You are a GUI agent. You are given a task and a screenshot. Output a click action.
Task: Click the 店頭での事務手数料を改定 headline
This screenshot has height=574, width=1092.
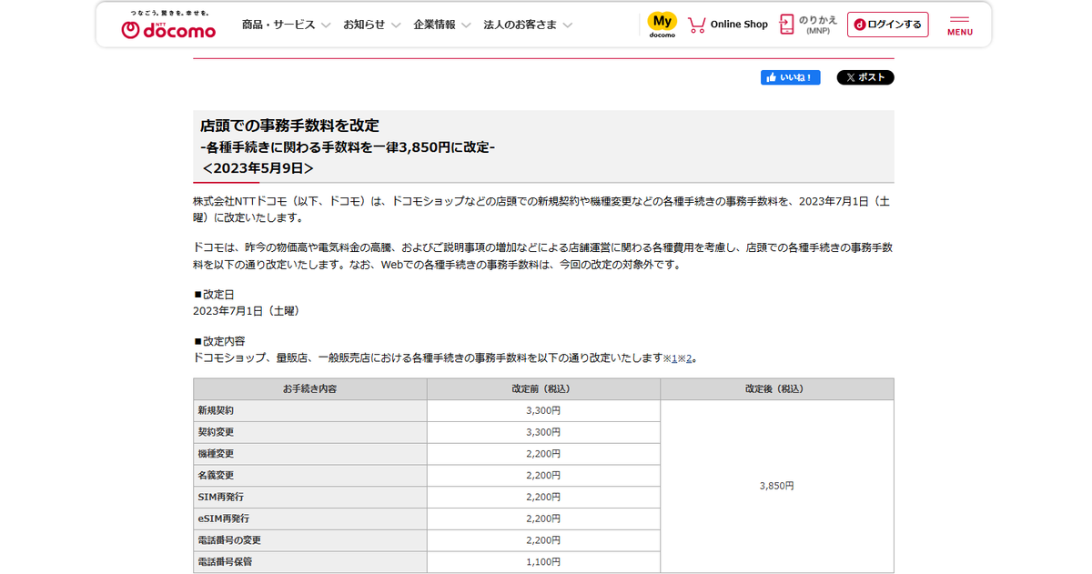tap(289, 126)
